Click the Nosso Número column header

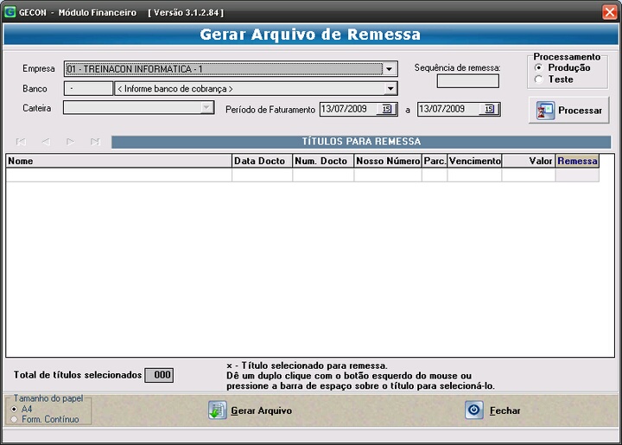[x=388, y=161]
